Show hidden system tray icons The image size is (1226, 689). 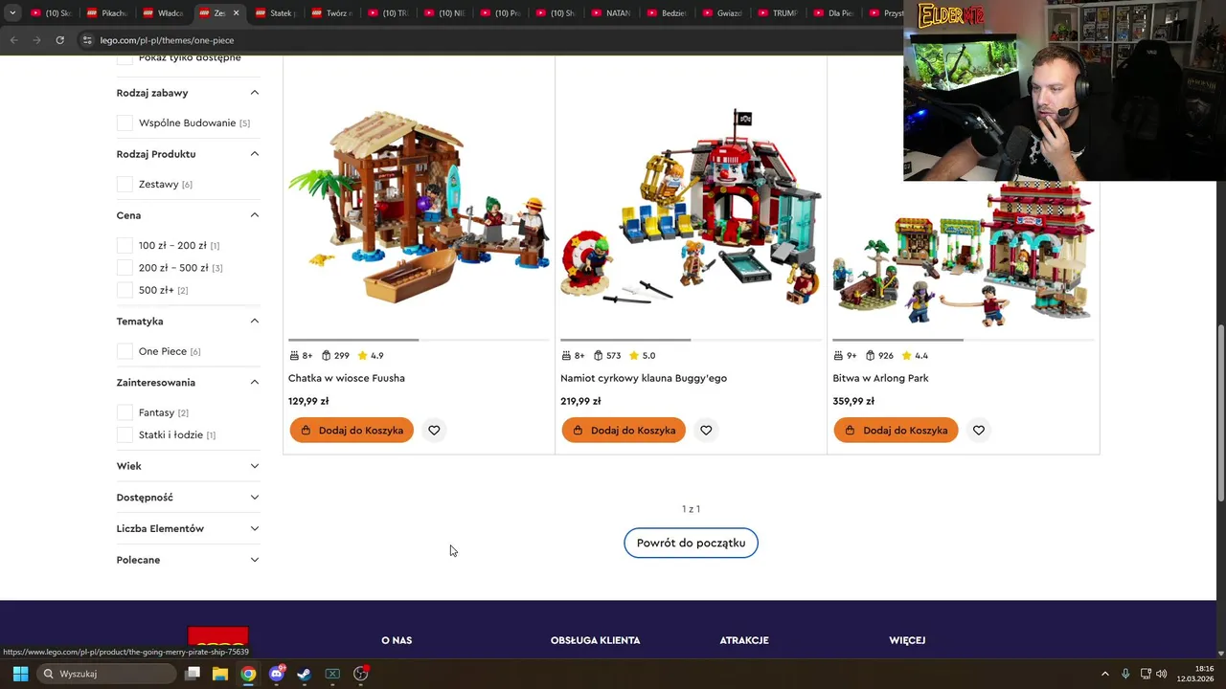click(1105, 674)
